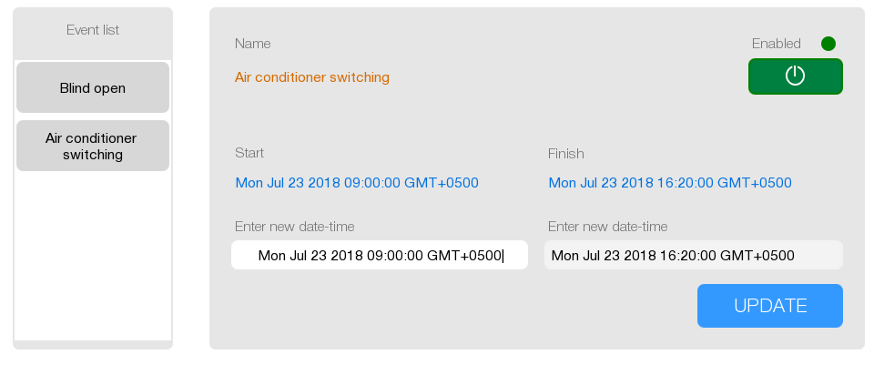Click the empty gray area left of UPDATE

[x=455, y=307]
